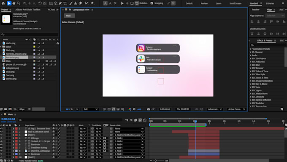Hide layer 1 with its eye icon
This screenshot has width=287, height=162.
point(1,129)
